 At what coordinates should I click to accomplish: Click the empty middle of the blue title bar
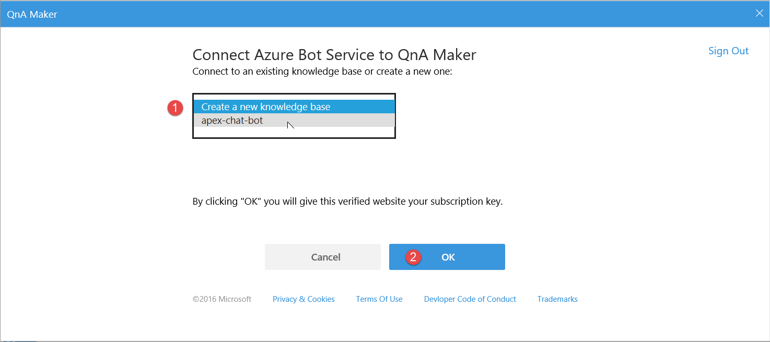click(x=387, y=14)
